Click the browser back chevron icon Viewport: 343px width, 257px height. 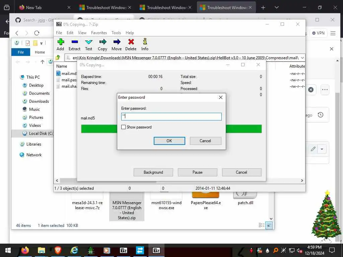pyautogui.click(x=17, y=33)
